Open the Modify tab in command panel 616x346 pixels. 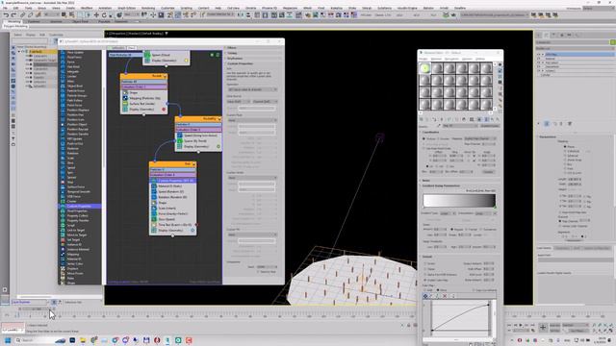coord(546,35)
